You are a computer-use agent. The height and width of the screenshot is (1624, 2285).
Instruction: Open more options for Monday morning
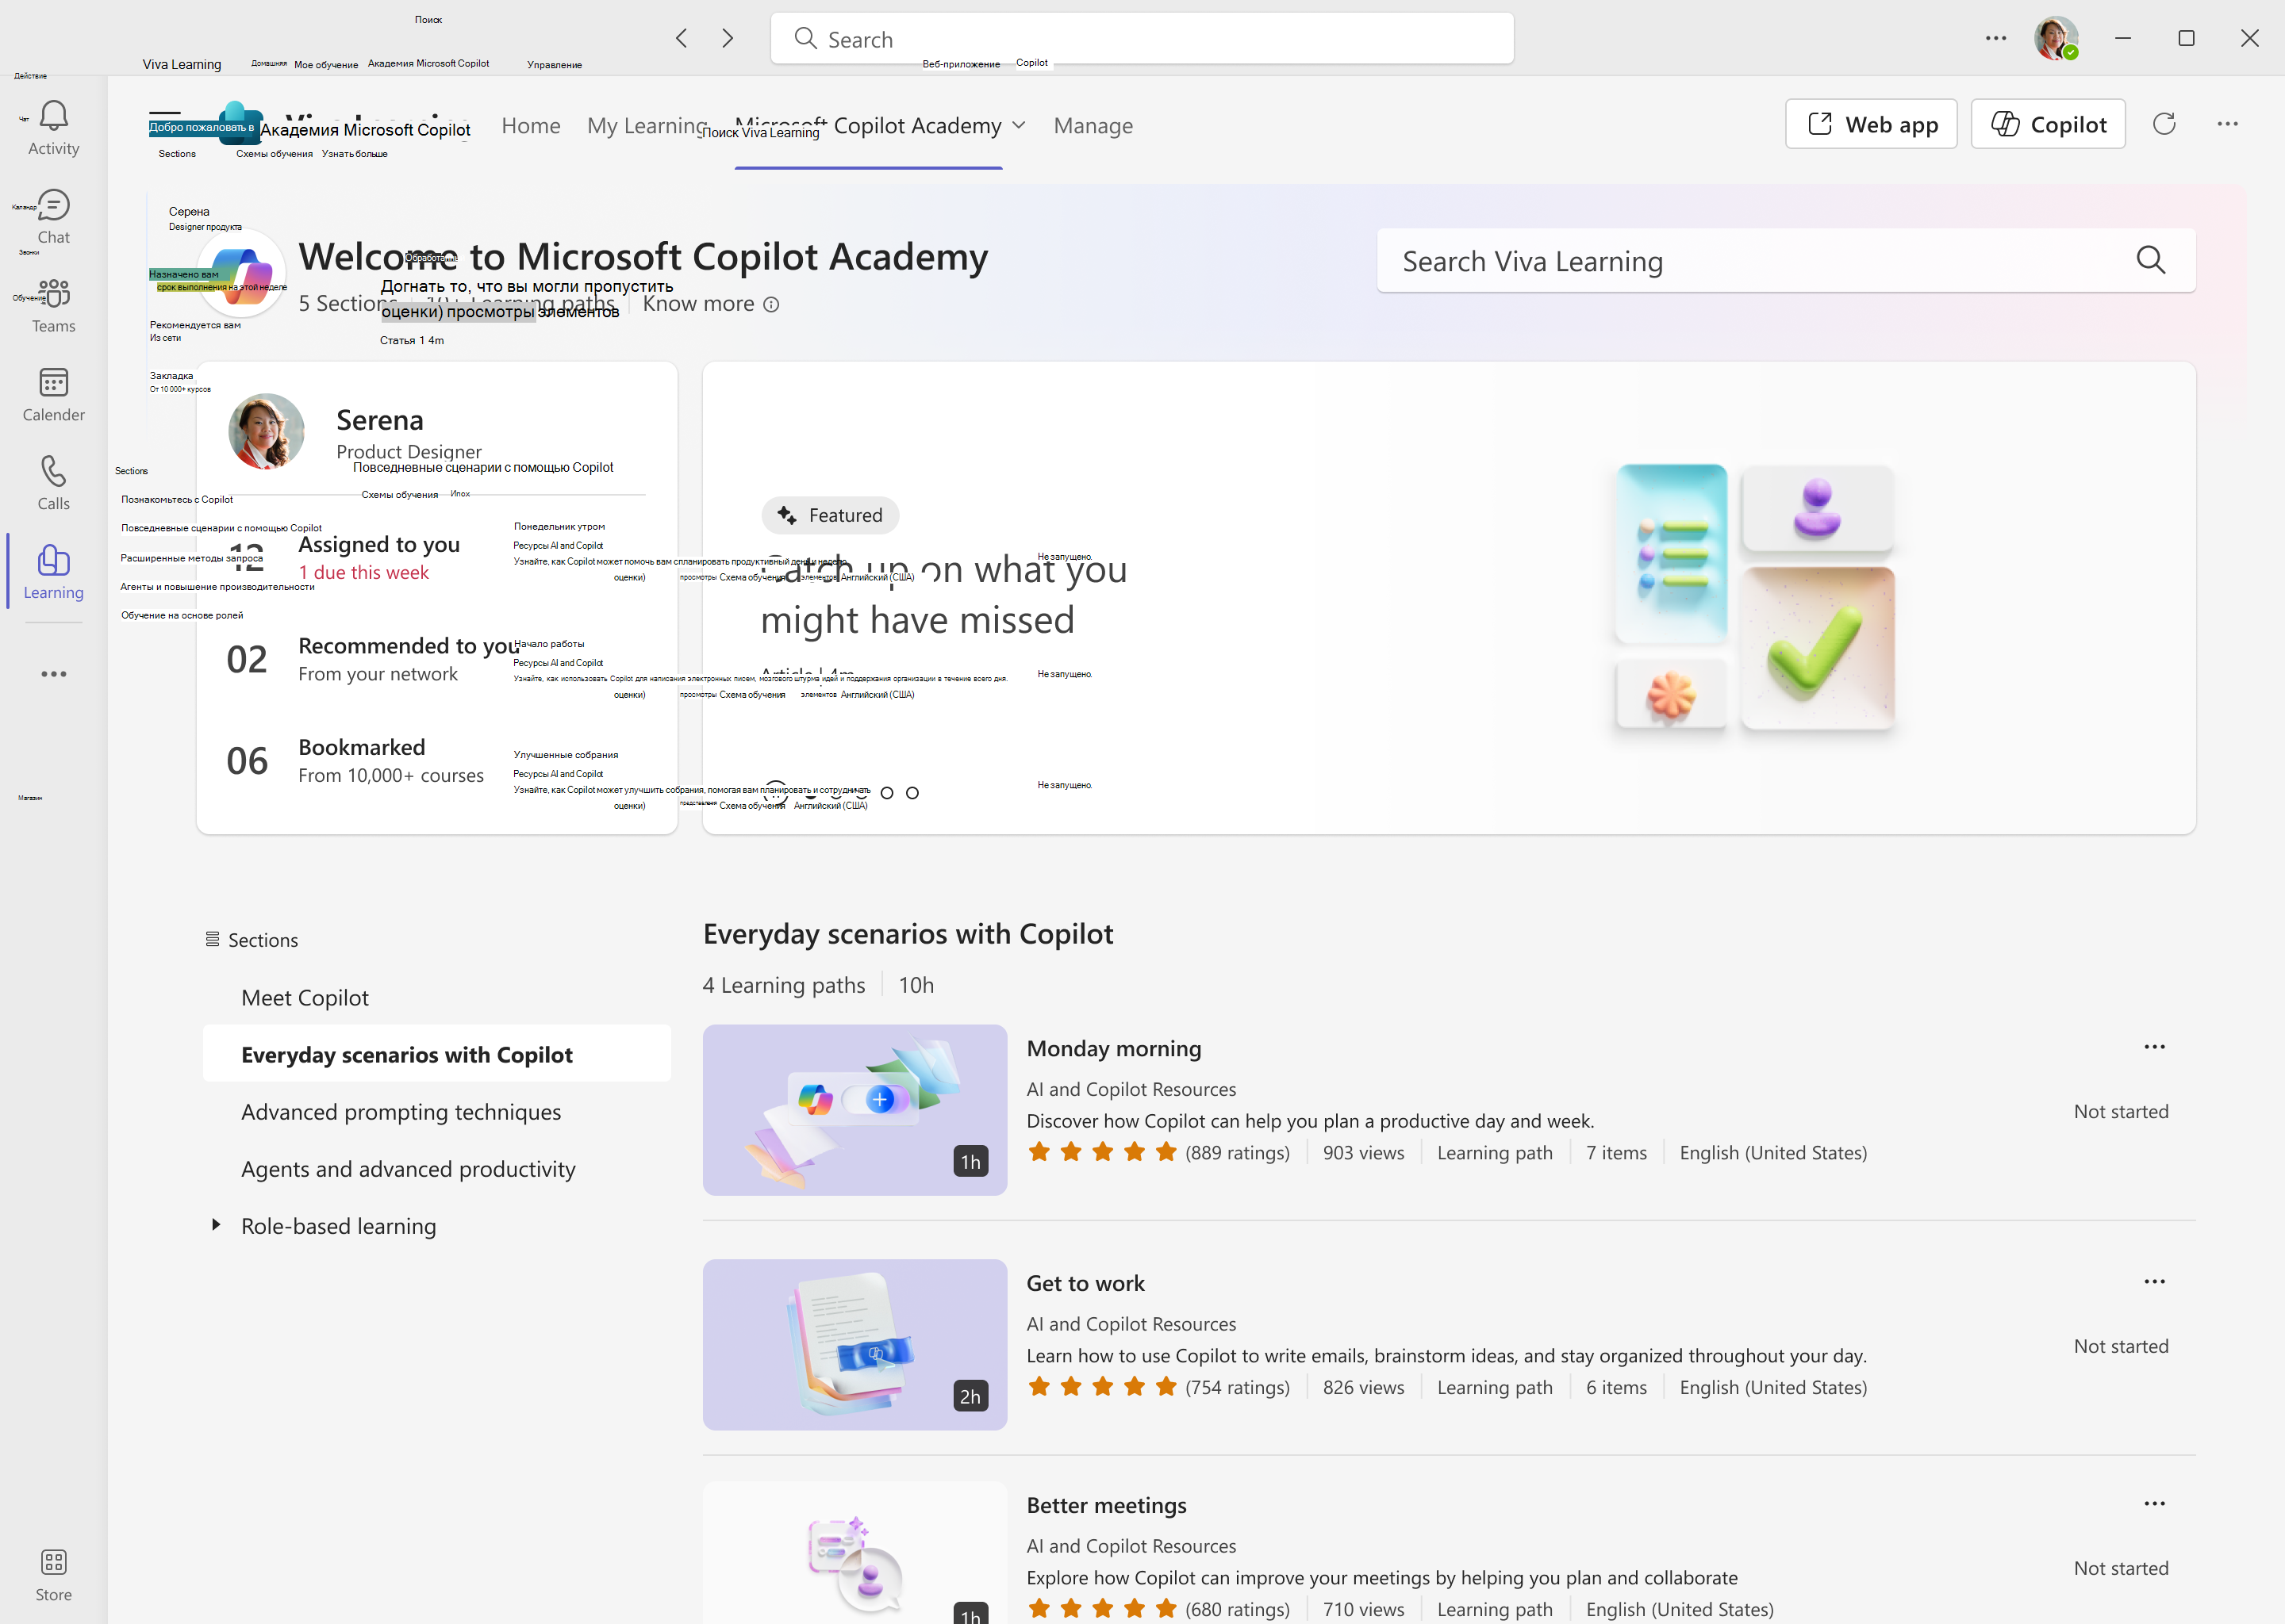click(x=2154, y=1047)
